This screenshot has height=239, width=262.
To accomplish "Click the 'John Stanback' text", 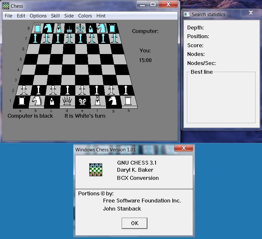I will (122, 209).
